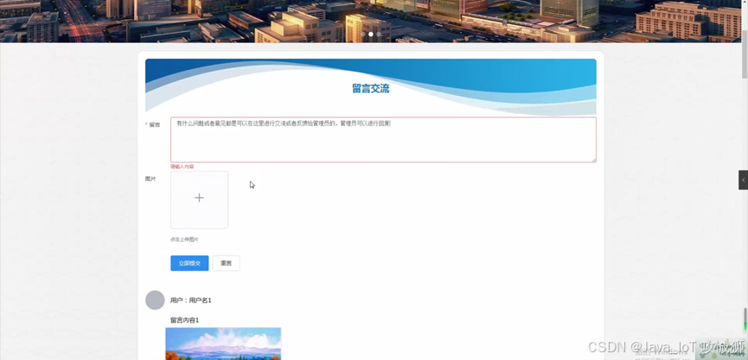Image resolution: width=748 pixels, height=360 pixels.
Task: Click the 留言 field label
Action: coord(155,125)
